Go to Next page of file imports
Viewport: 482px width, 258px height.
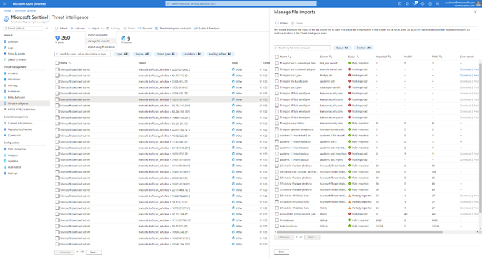point(312,237)
